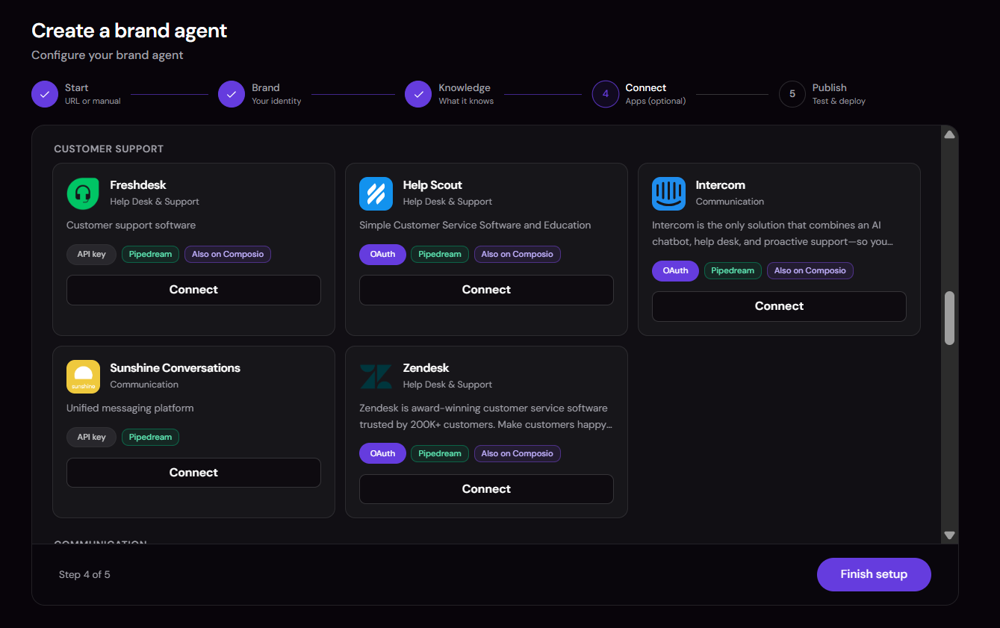Click Zendesk's OAuth tag
The image size is (1000, 628).
pos(382,453)
